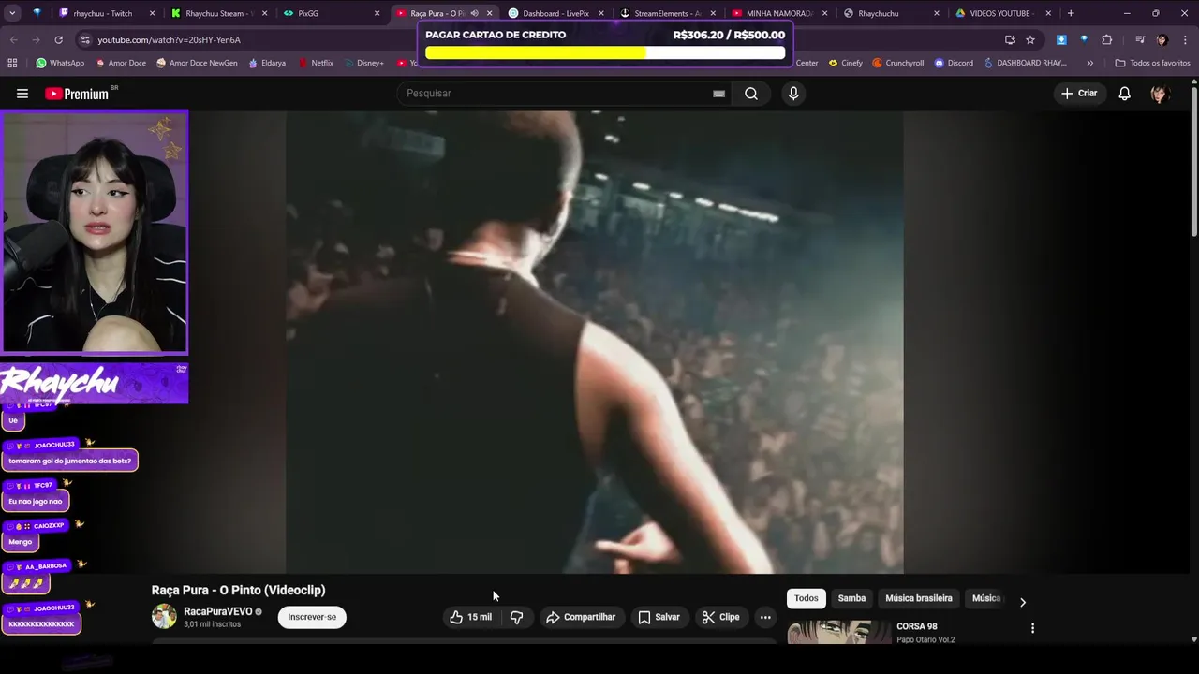Screen dimensions: 1199x674
Task: Click the Chrome address bar URL
Action: tap(169, 40)
